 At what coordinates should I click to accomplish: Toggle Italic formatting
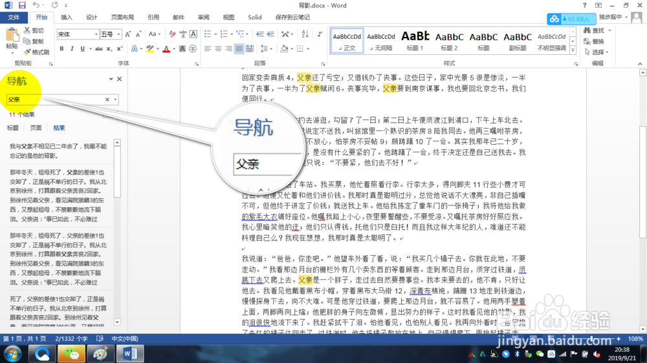tap(72, 48)
